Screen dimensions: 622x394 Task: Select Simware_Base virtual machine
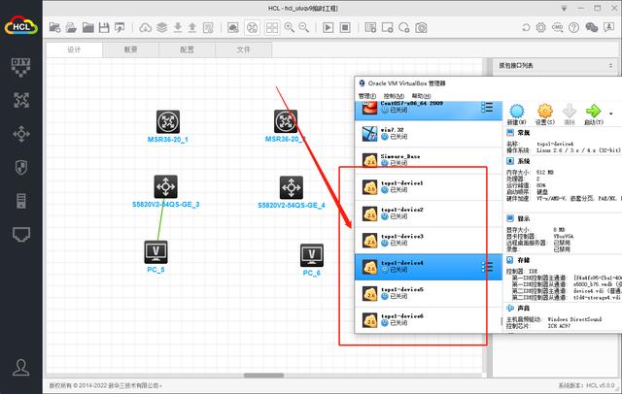coord(429,160)
